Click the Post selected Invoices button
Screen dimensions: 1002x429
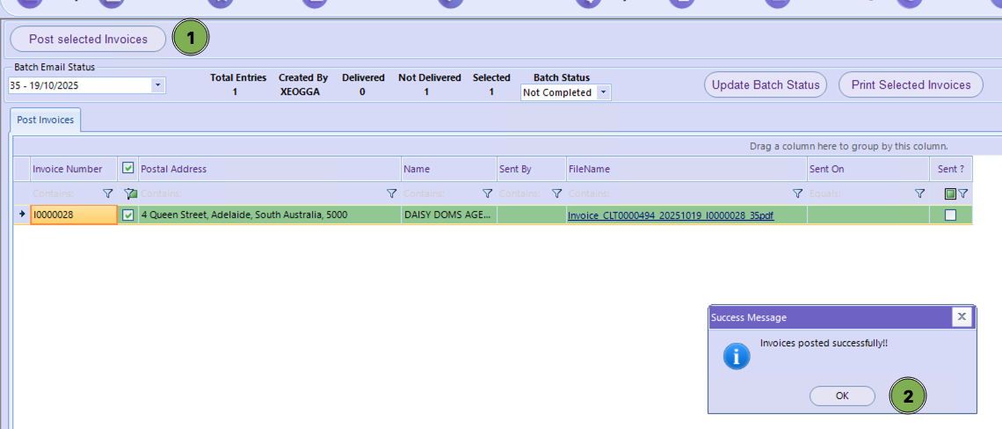[88, 39]
